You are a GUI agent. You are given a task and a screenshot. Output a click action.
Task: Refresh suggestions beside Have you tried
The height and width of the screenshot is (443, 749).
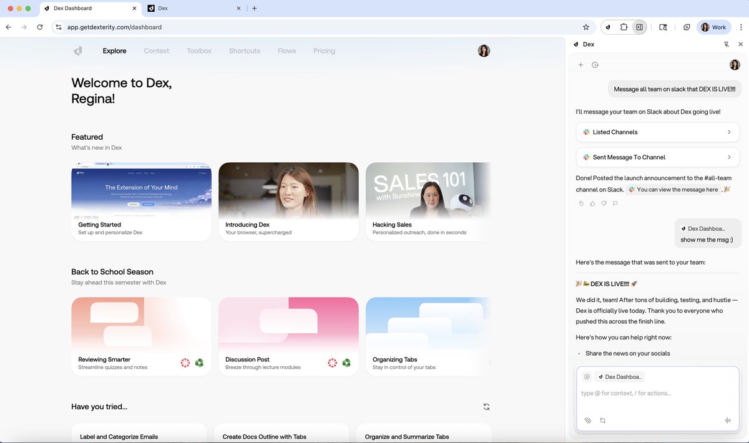(486, 407)
